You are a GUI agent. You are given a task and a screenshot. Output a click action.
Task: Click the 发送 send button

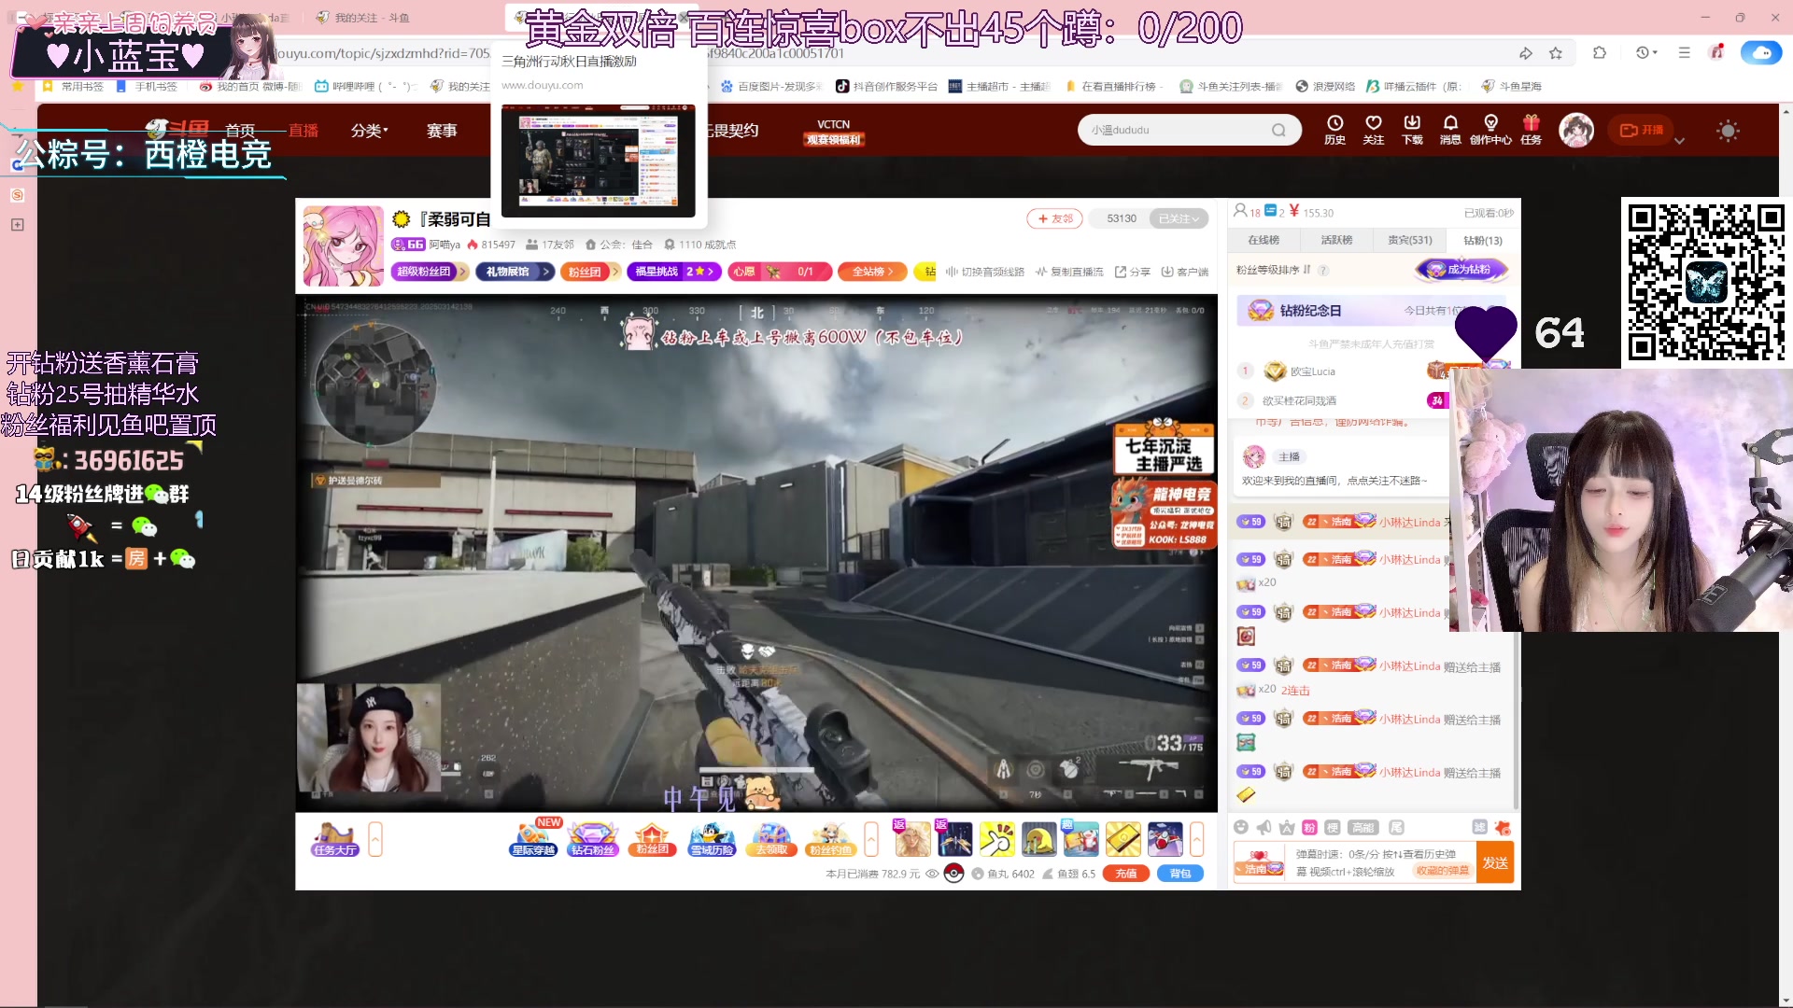coord(1495,862)
